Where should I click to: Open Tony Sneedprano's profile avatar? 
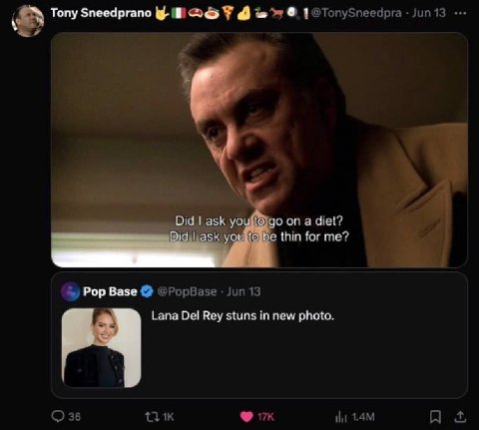tap(28, 21)
